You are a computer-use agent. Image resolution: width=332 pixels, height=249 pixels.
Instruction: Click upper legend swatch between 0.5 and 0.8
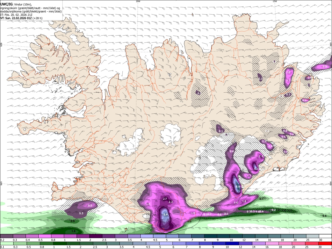click(x=45, y=236)
